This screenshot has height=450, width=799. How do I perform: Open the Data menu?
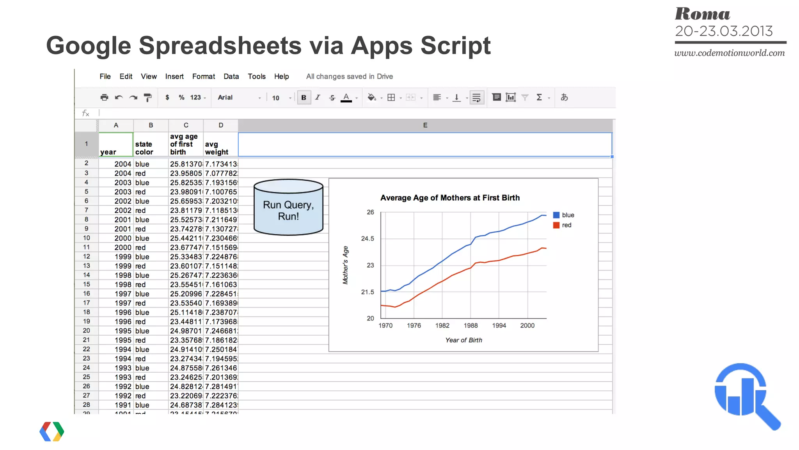click(x=231, y=76)
